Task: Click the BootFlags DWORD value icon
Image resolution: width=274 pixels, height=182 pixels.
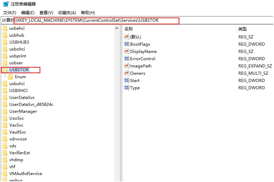Action: point(127,44)
